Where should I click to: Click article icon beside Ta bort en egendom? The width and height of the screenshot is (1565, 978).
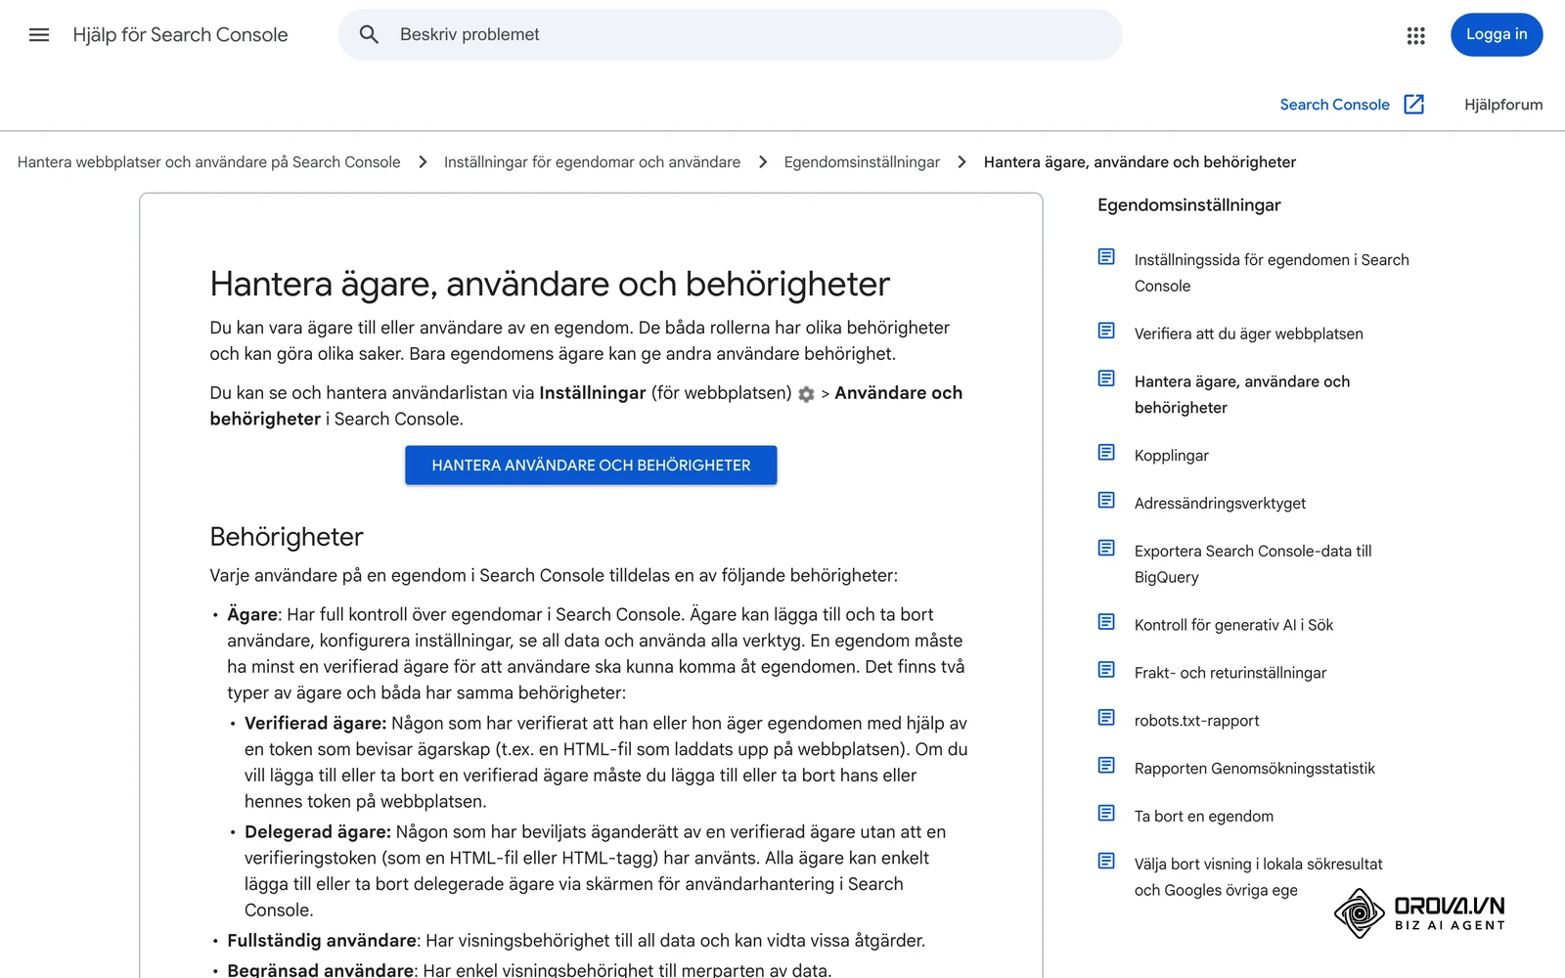(1106, 814)
